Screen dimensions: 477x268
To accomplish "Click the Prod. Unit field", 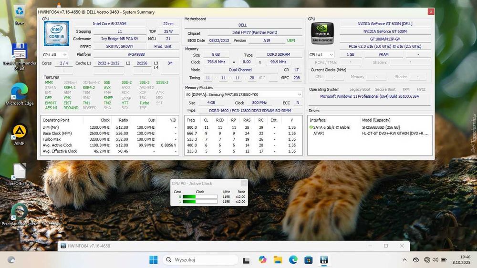I will click(x=163, y=47).
